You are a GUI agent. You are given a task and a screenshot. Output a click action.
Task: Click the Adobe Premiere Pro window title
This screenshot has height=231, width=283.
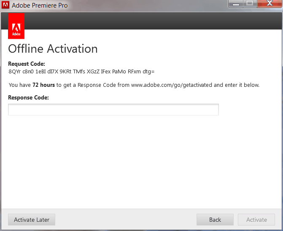tap(40, 5)
